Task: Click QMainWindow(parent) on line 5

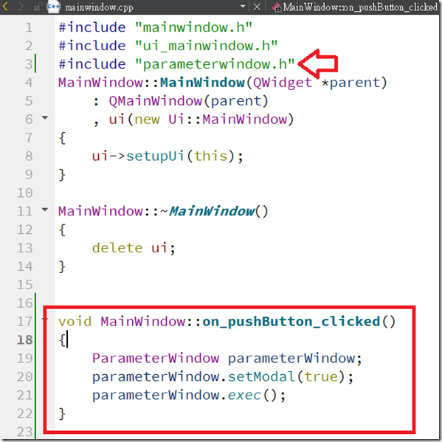Action: [189, 101]
